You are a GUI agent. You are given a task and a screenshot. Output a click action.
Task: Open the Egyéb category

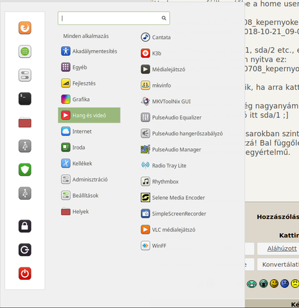(89, 67)
